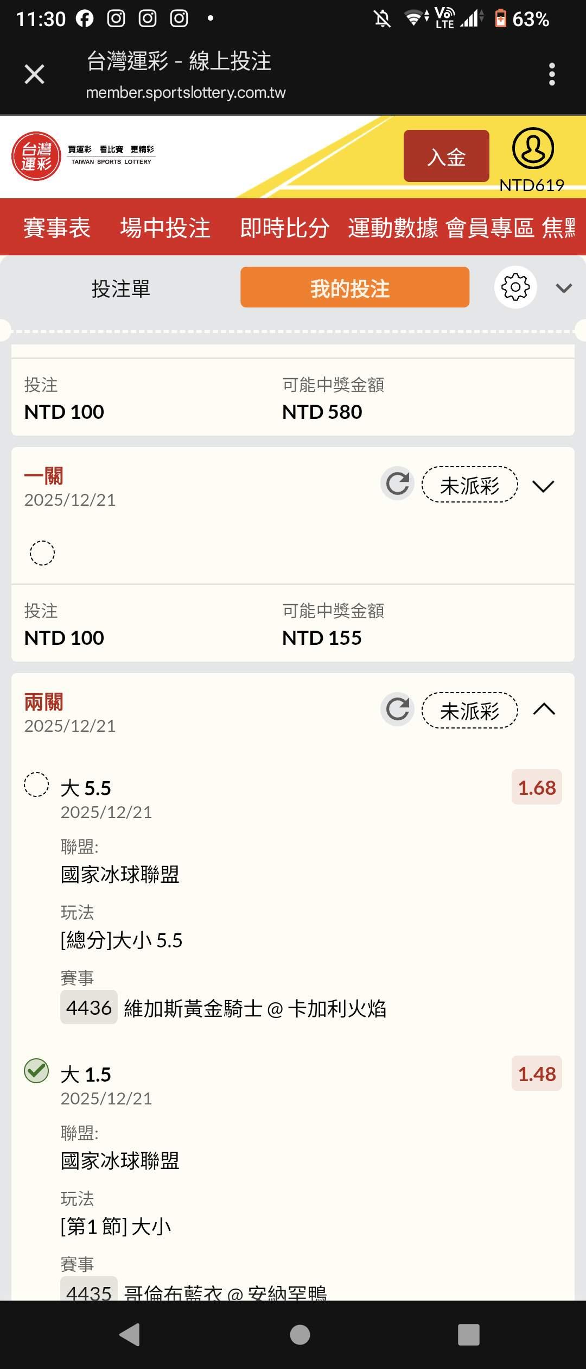Tap the Taiwan Sports Lottery logo
Screen dimensions: 586x1369
point(36,156)
